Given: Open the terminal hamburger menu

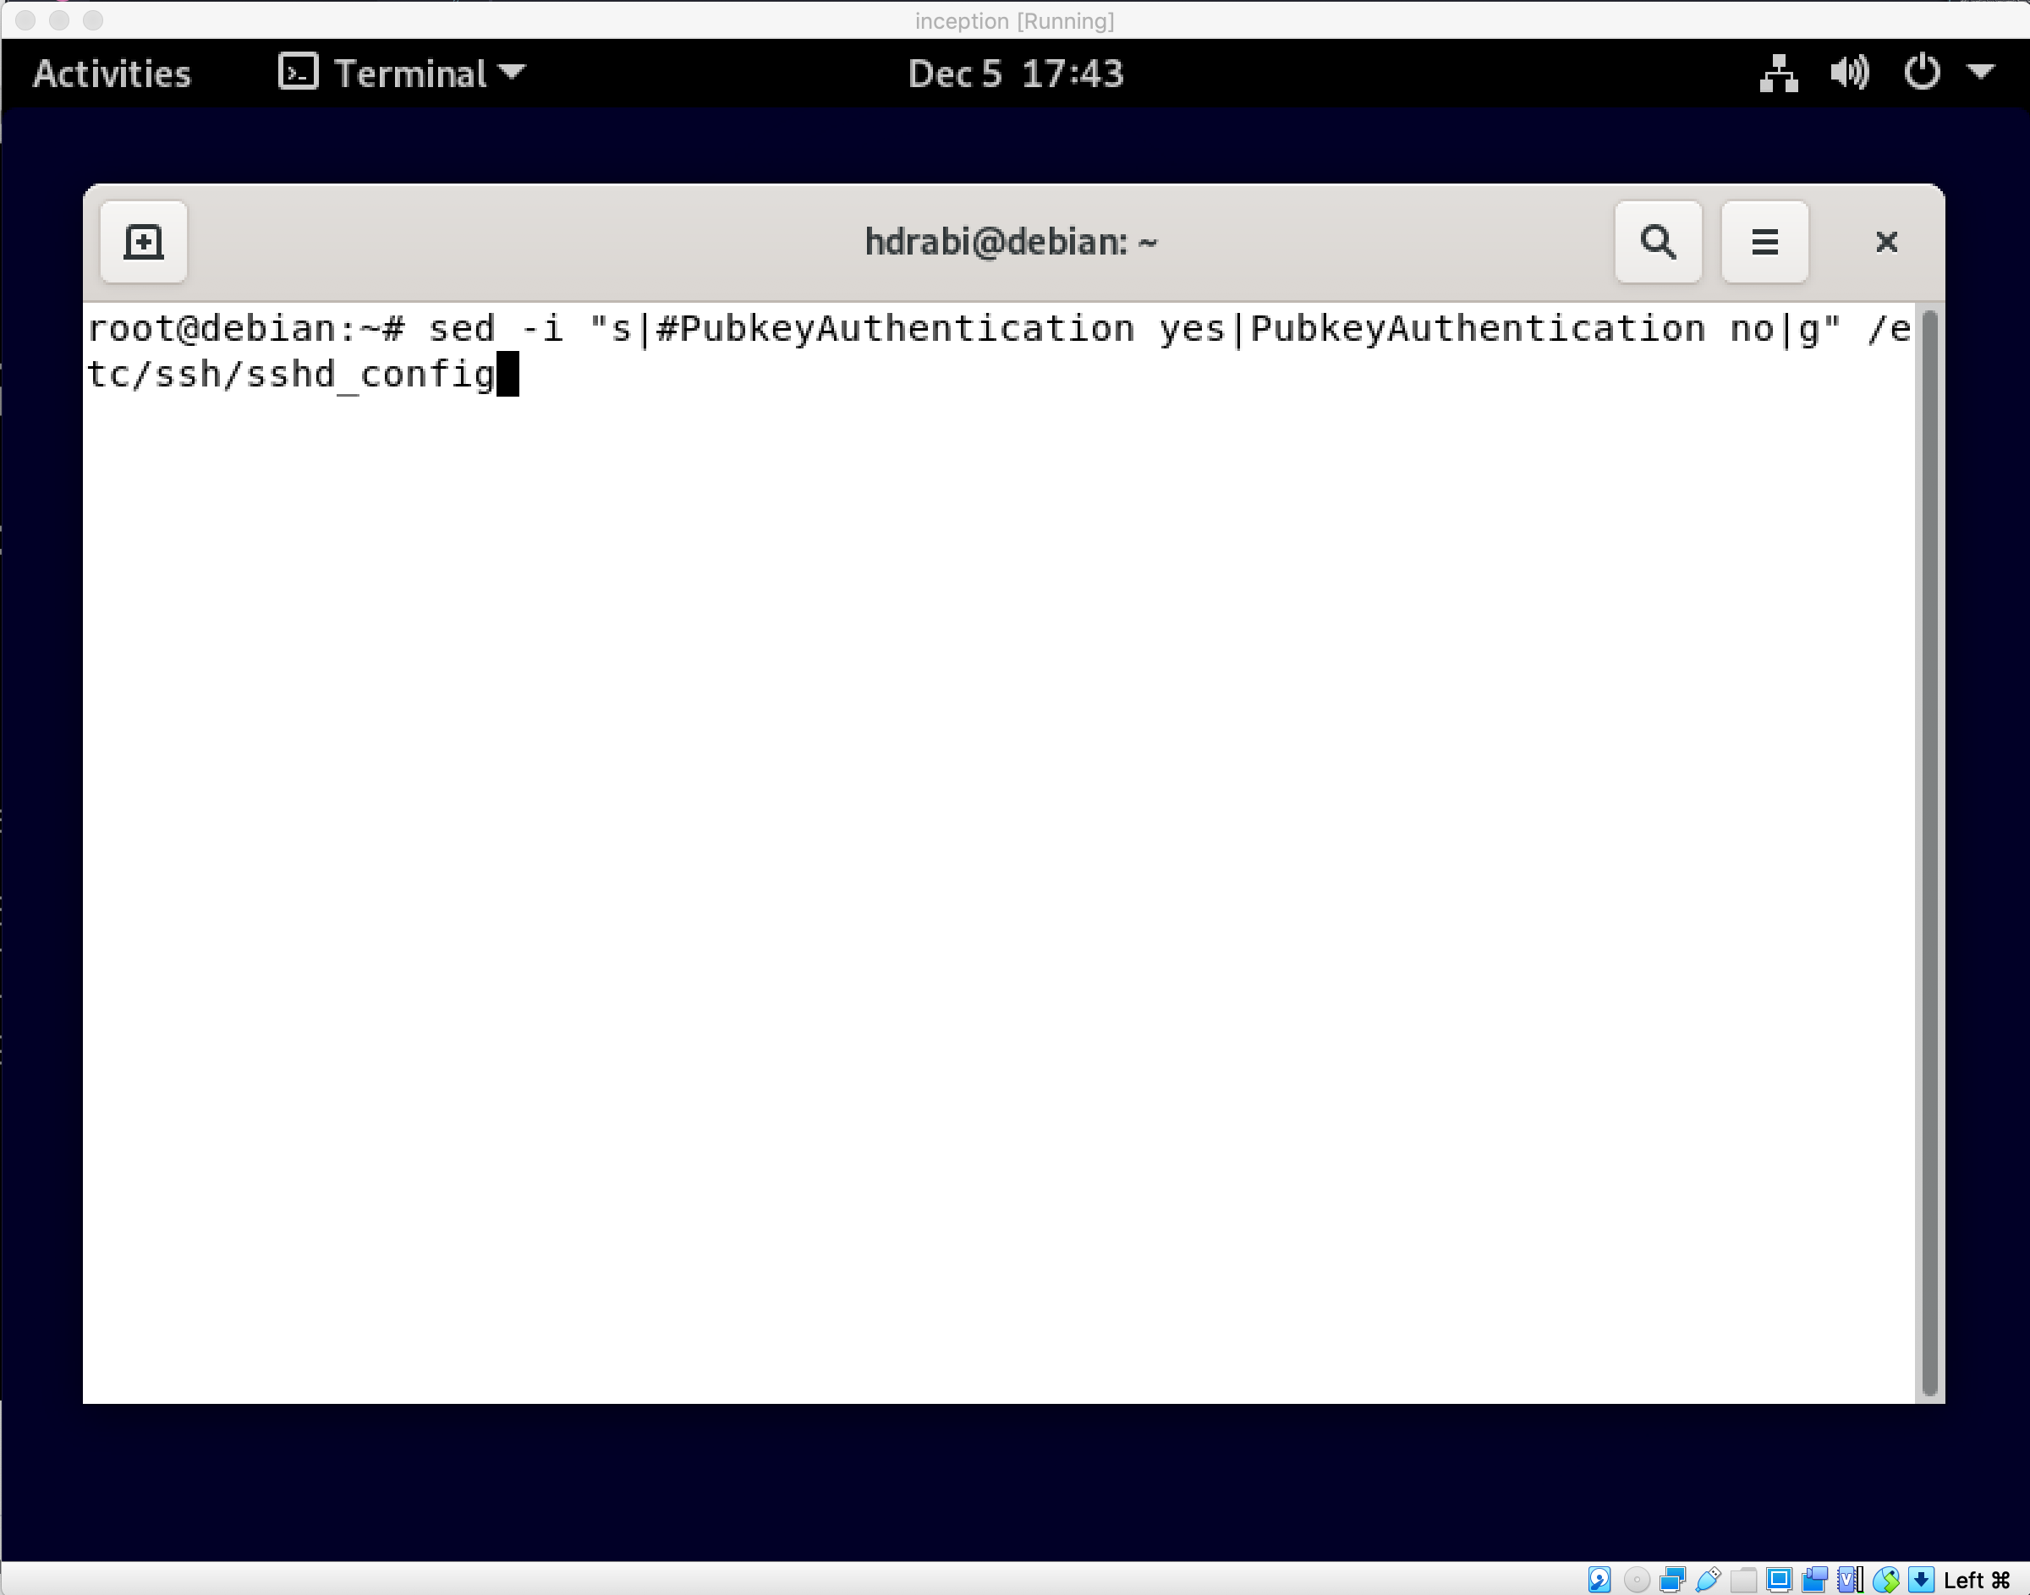Looking at the screenshot, I should [x=1764, y=242].
